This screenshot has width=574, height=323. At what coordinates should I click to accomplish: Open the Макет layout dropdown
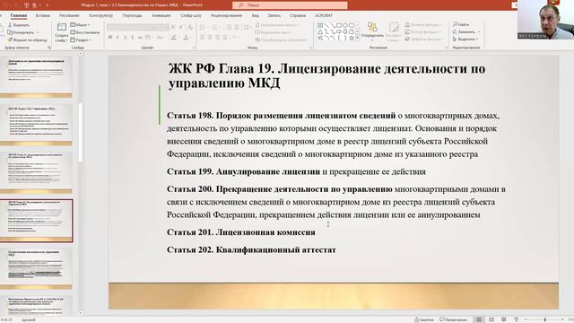pyautogui.click(x=80, y=25)
